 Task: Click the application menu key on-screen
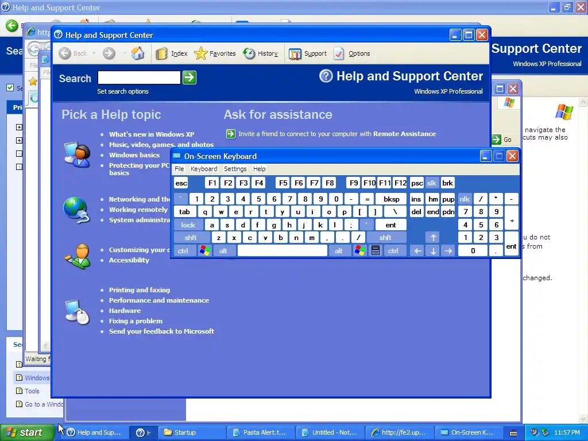(x=376, y=251)
